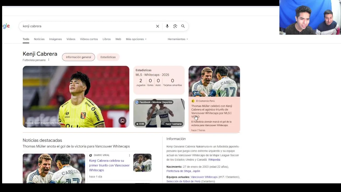Expand the Más opciones dropdown

(x=136, y=39)
